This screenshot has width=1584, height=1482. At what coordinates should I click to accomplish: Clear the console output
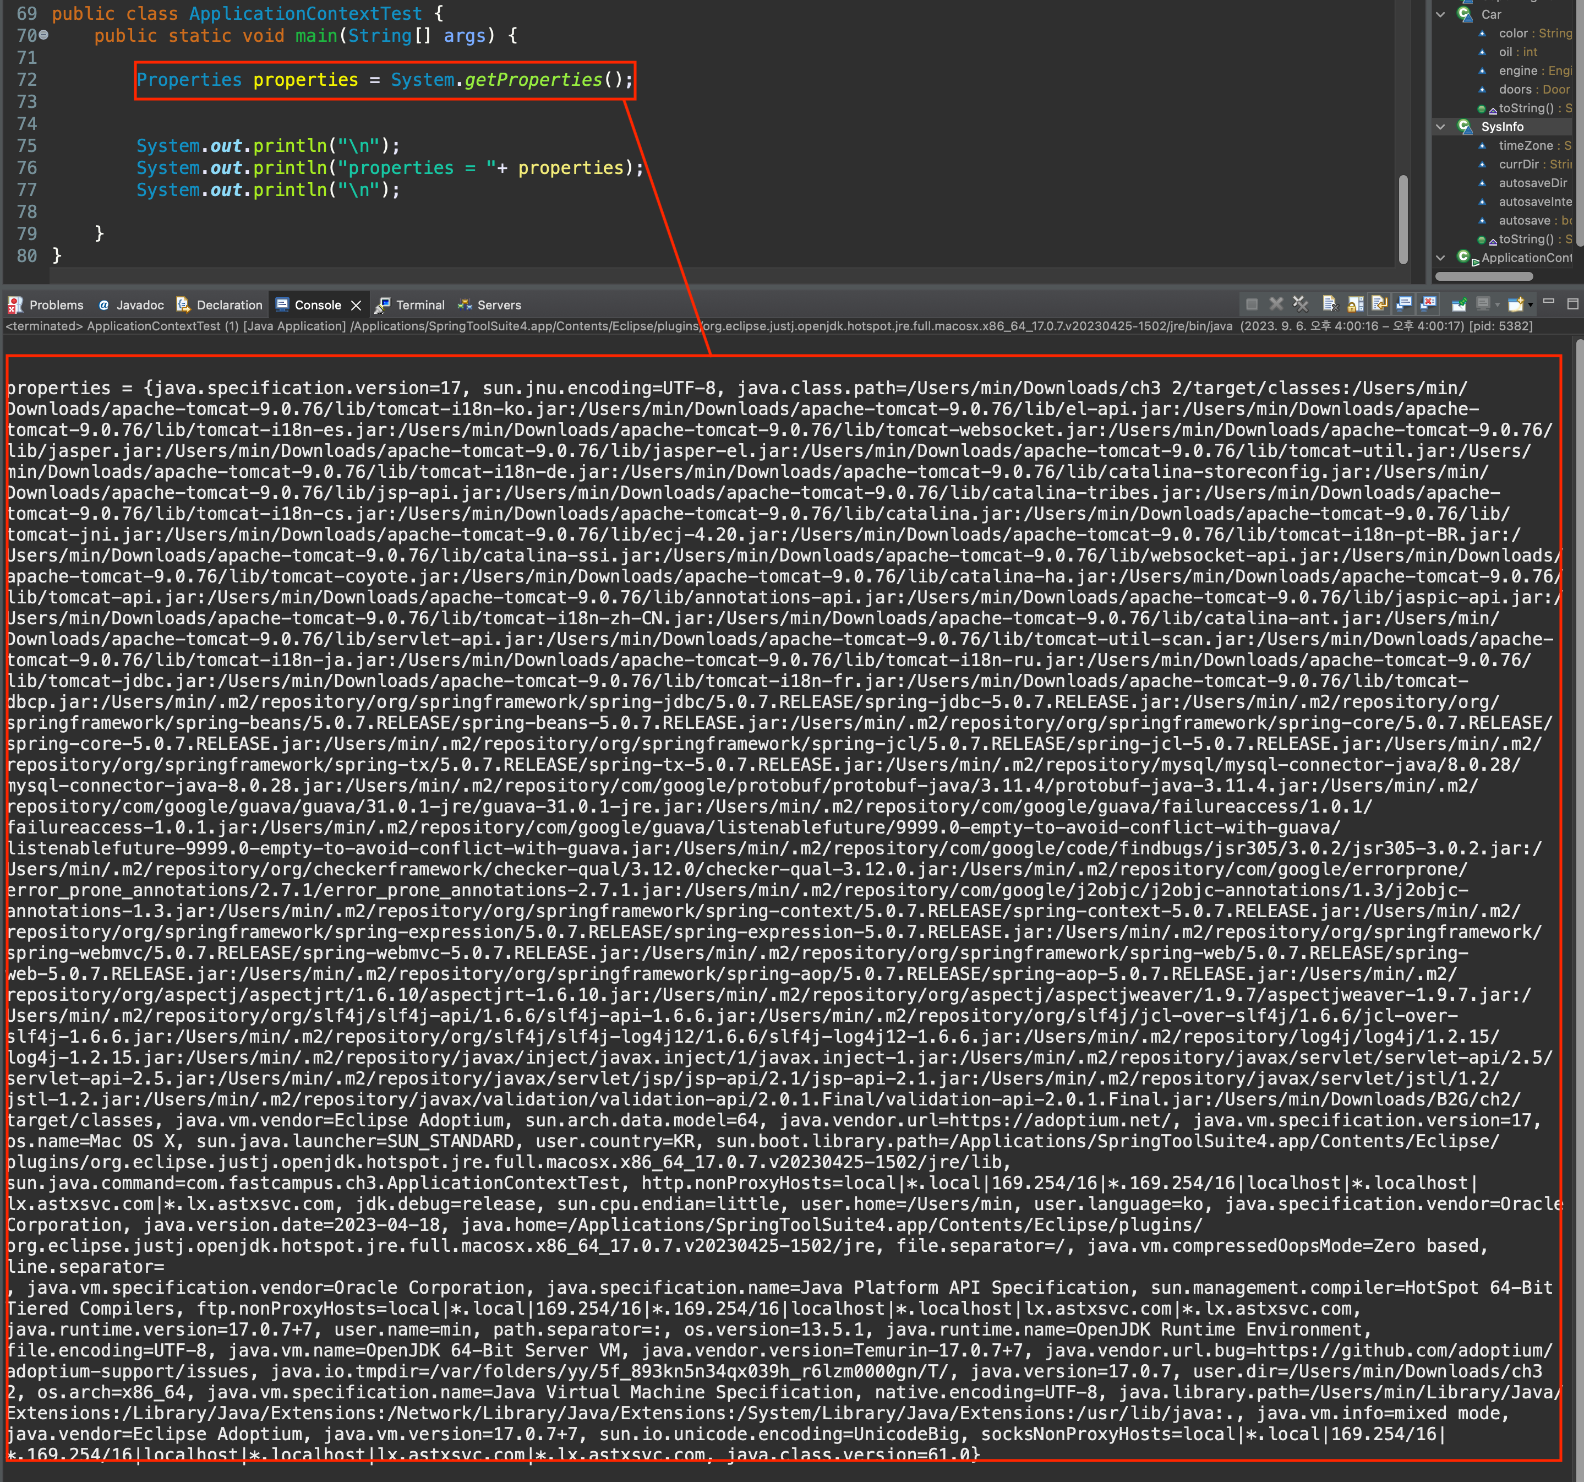(1331, 304)
